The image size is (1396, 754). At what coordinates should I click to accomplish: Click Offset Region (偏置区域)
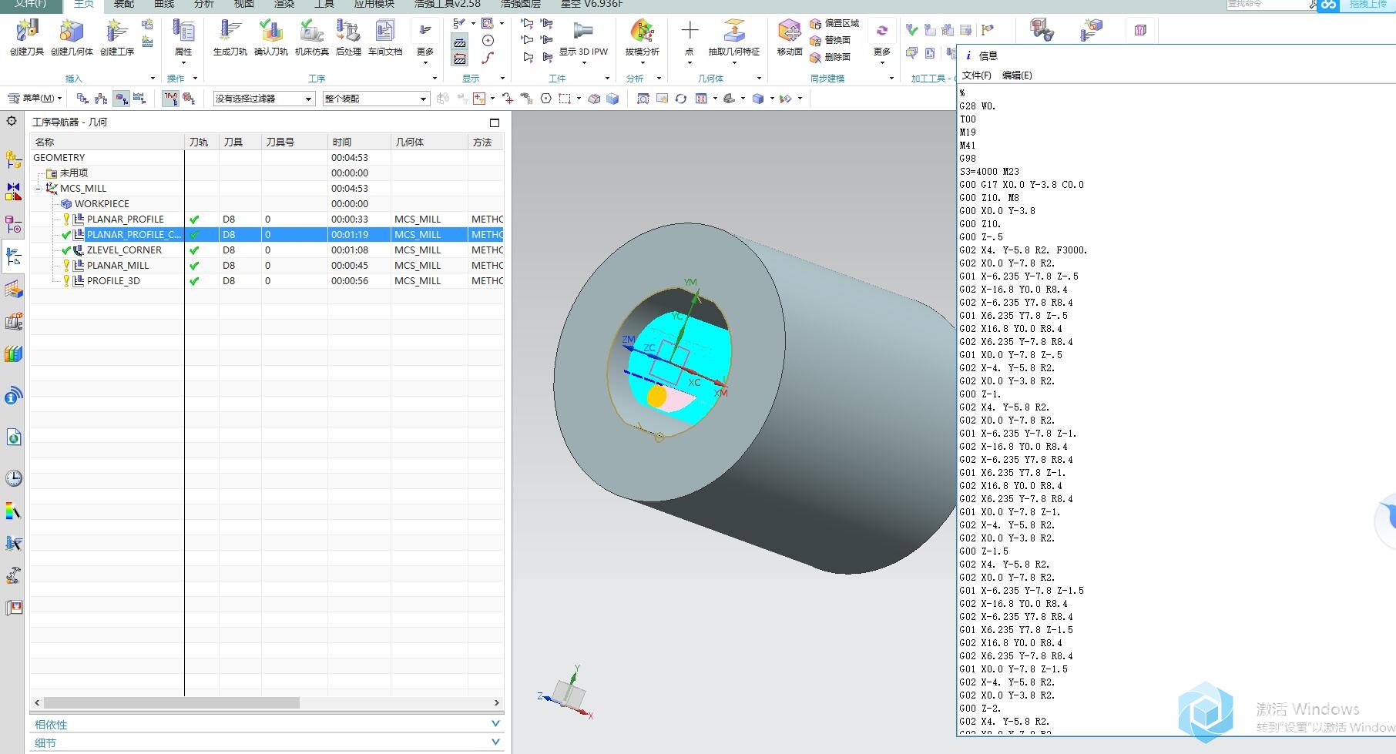(x=834, y=24)
